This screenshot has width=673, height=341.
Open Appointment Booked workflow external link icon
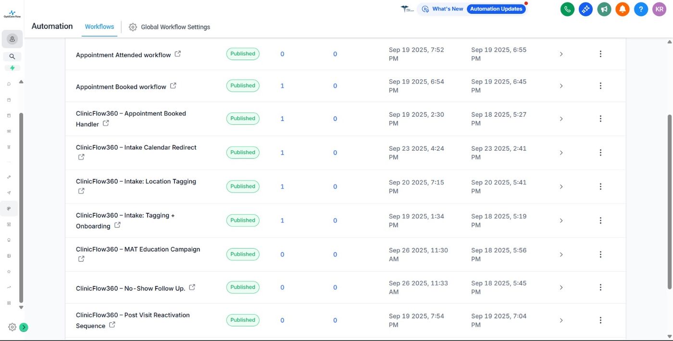tap(173, 85)
